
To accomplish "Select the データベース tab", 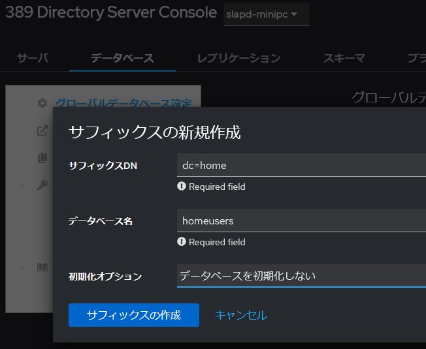I will point(123,58).
